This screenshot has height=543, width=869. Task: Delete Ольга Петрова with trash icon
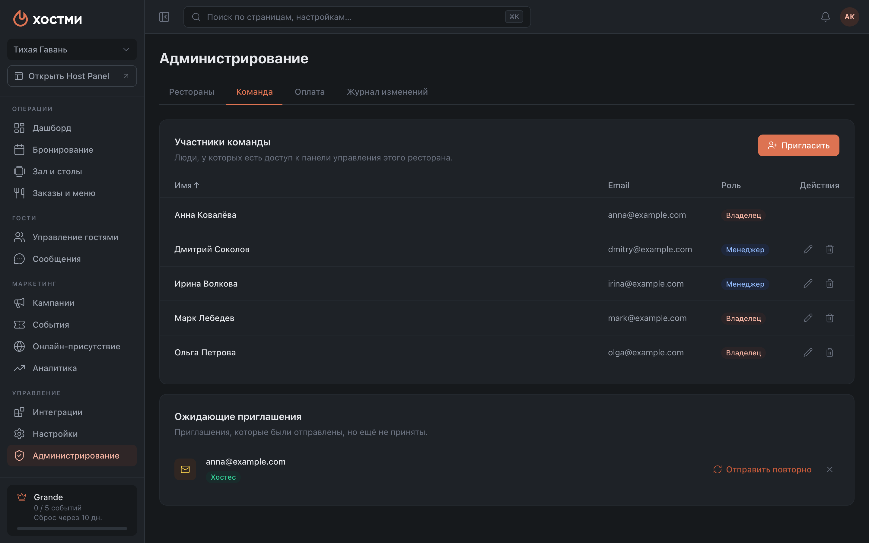(x=829, y=353)
